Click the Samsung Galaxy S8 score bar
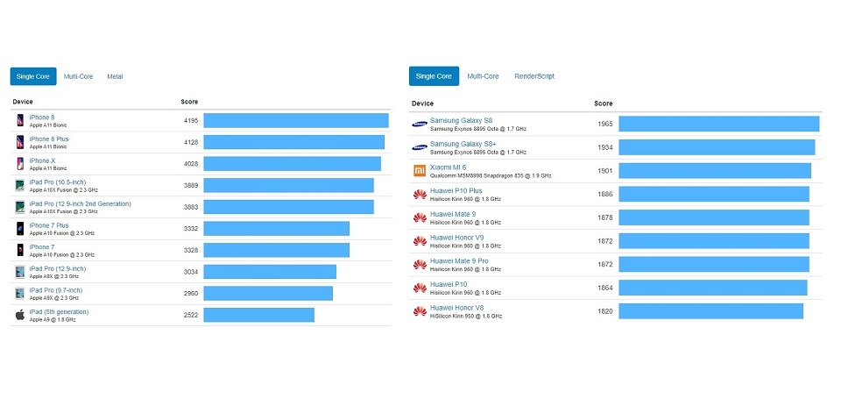 click(718, 124)
